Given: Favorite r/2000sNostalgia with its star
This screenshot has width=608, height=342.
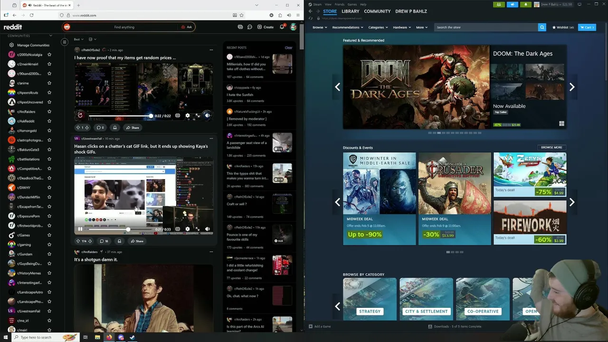Looking at the screenshot, I should [49, 55].
